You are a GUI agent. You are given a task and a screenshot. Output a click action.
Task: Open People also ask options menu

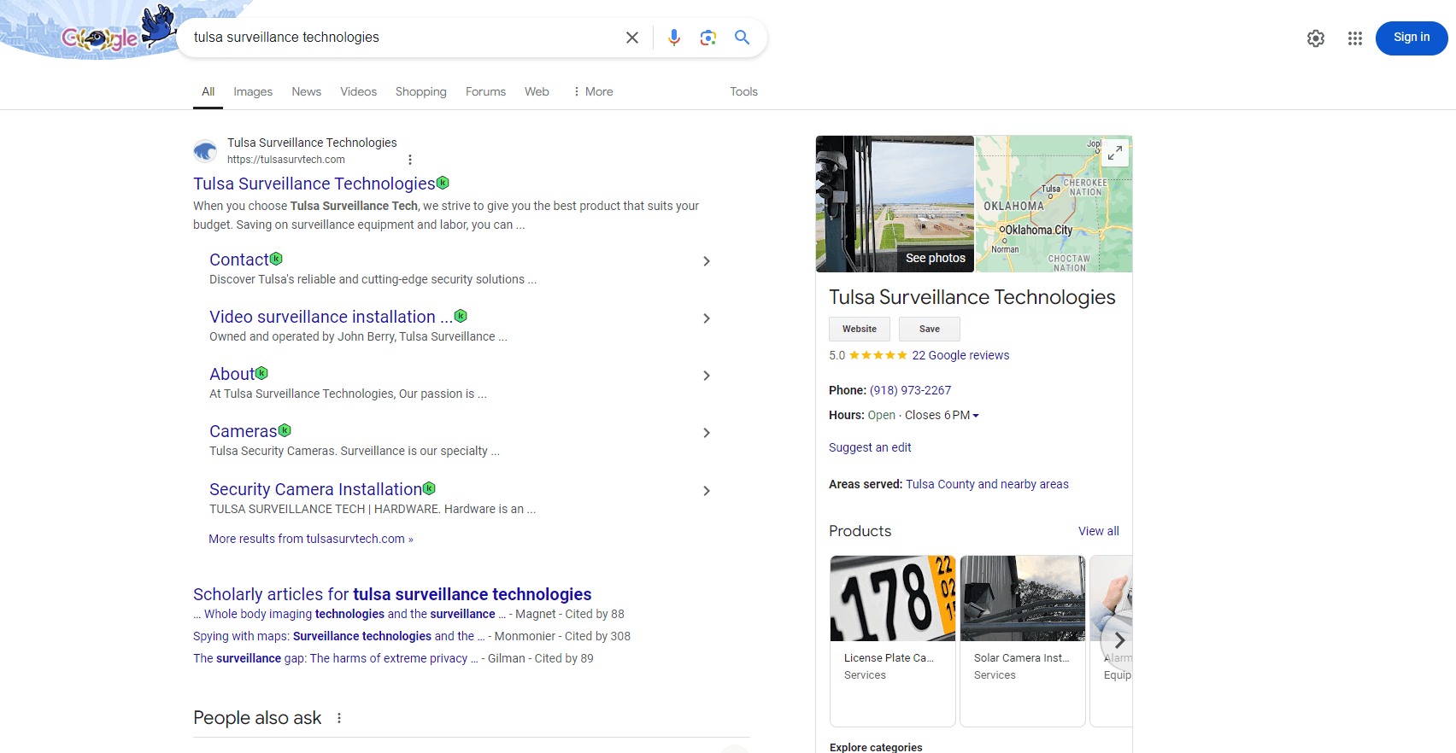tap(339, 718)
